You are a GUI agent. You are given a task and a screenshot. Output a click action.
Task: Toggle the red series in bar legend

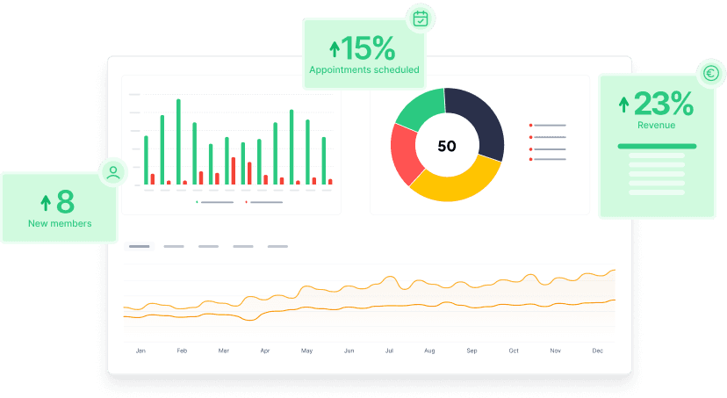264,202
